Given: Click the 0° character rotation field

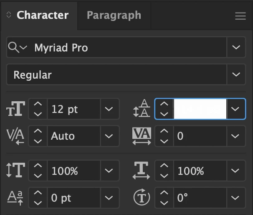Looking at the screenshot, I should click(200, 197).
